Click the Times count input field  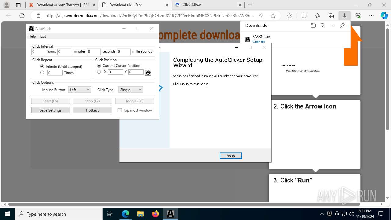click(x=55, y=73)
